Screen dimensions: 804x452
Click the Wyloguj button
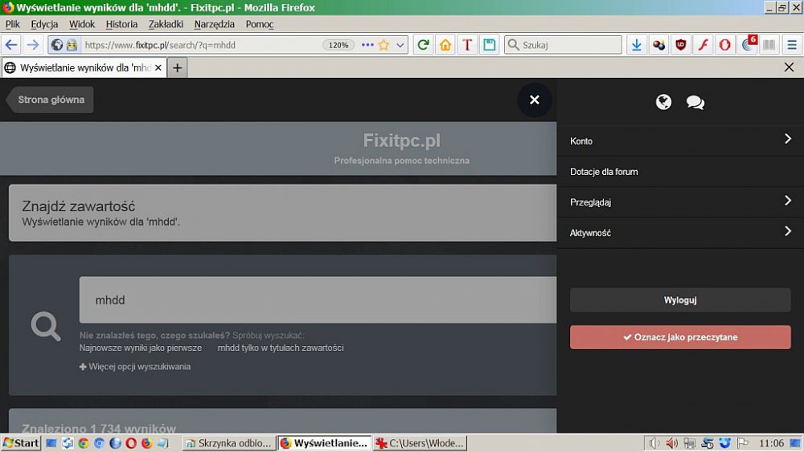tap(680, 300)
